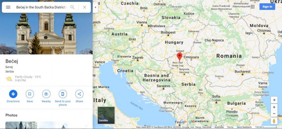Send Bečej to your phone
This screenshot has width=282, height=129.
[63, 98]
